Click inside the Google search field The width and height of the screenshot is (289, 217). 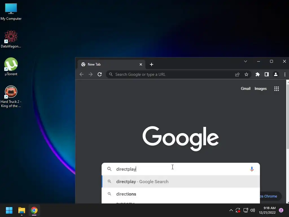tap(181, 169)
